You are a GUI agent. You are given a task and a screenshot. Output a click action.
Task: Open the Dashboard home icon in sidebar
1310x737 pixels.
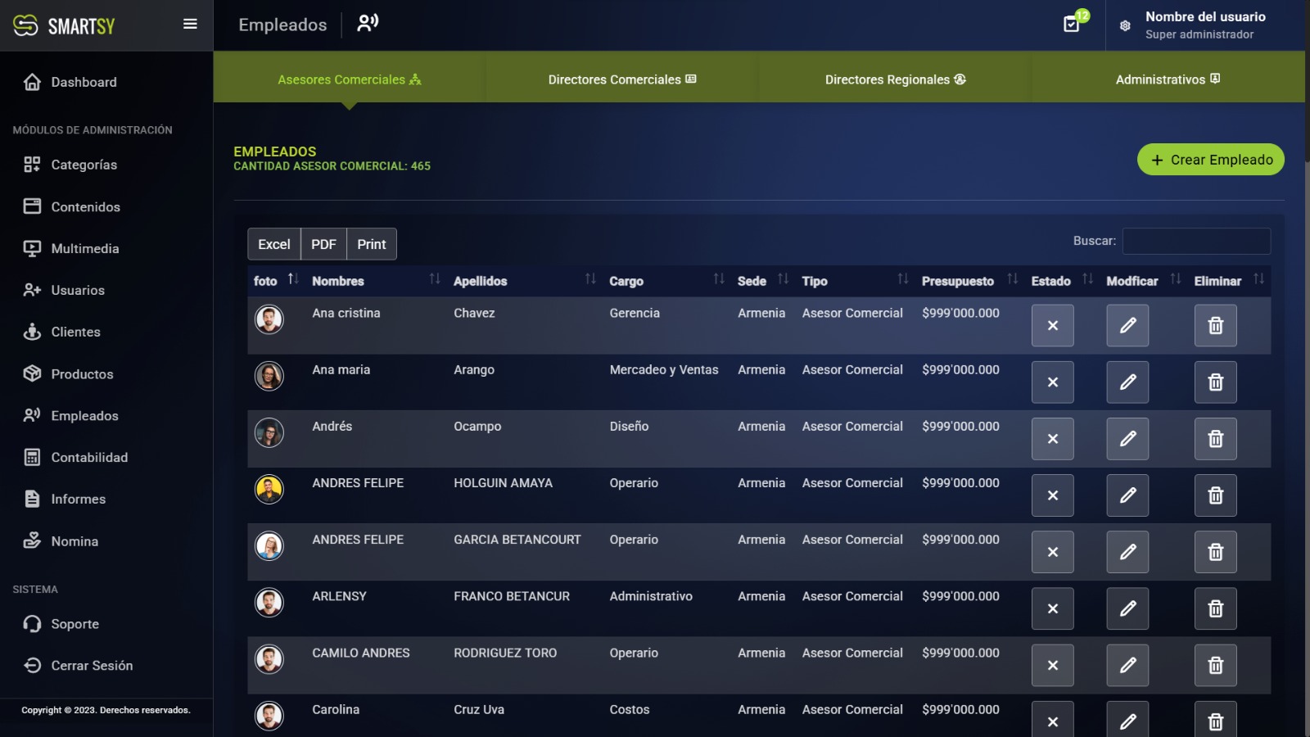coord(33,82)
